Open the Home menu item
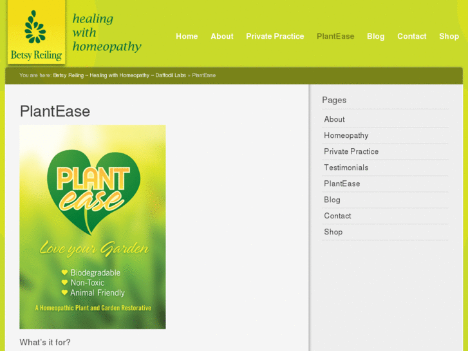The width and height of the screenshot is (468, 351). (x=187, y=37)
